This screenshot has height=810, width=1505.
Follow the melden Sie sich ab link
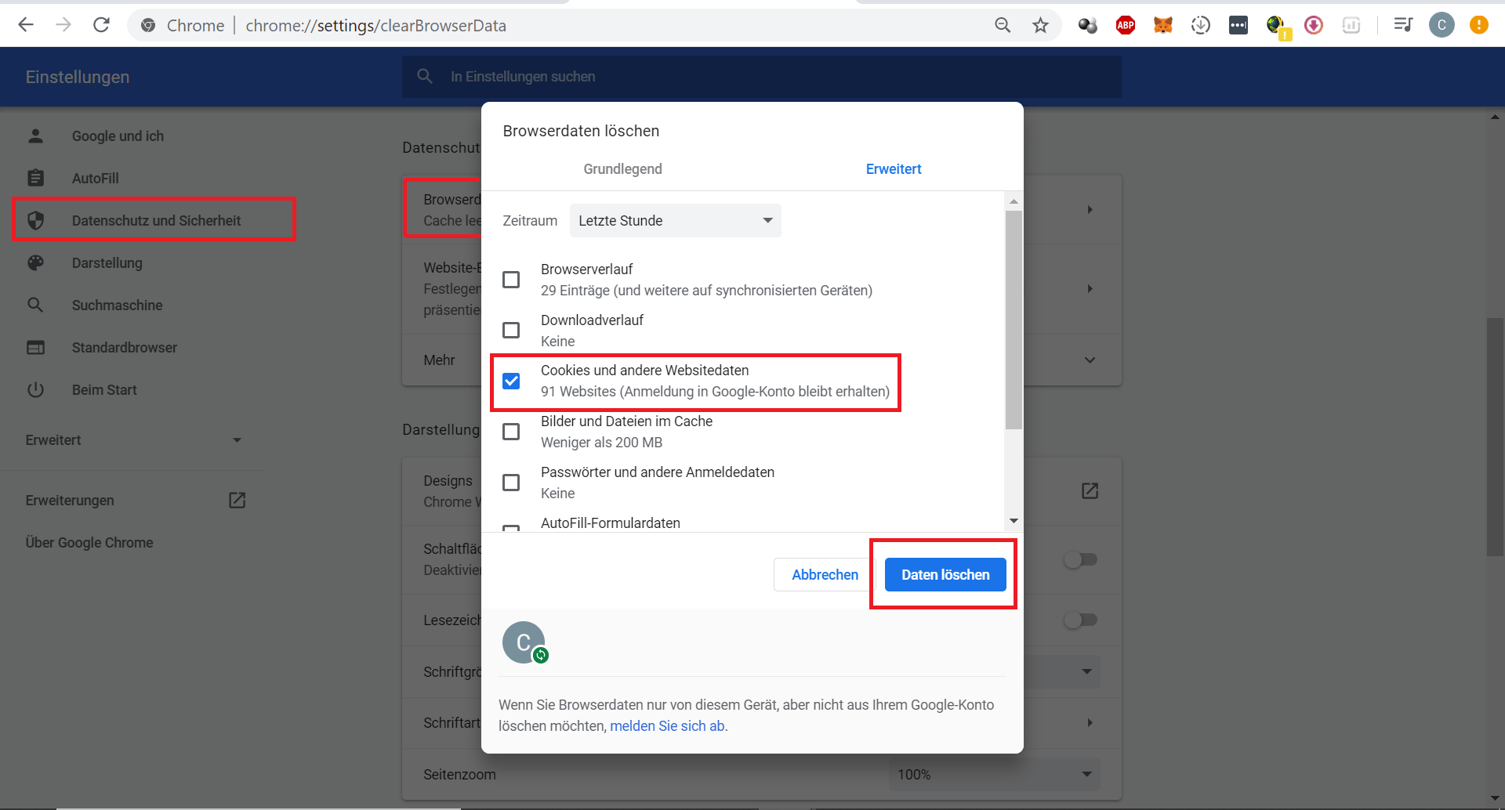(x=667, y=726)
